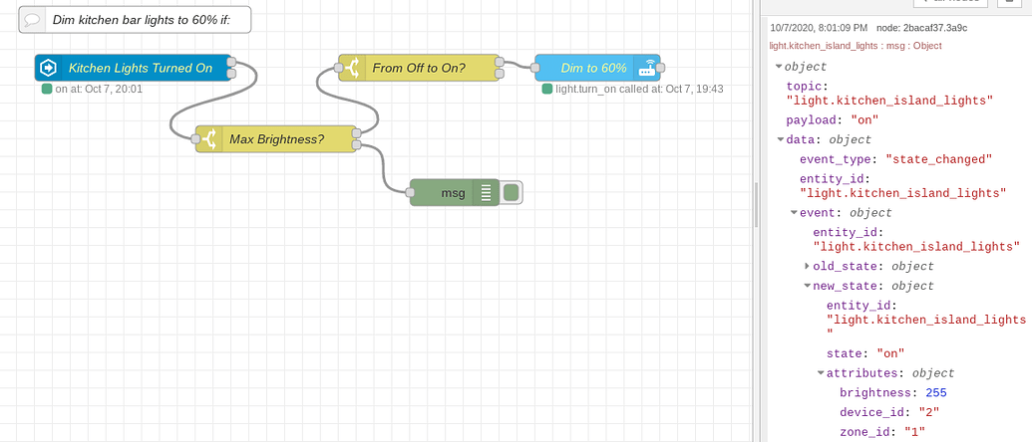Viewport: 1032px width, 442px height.
Task: Click the new_state state value "on"
Action: pos(890,353)
